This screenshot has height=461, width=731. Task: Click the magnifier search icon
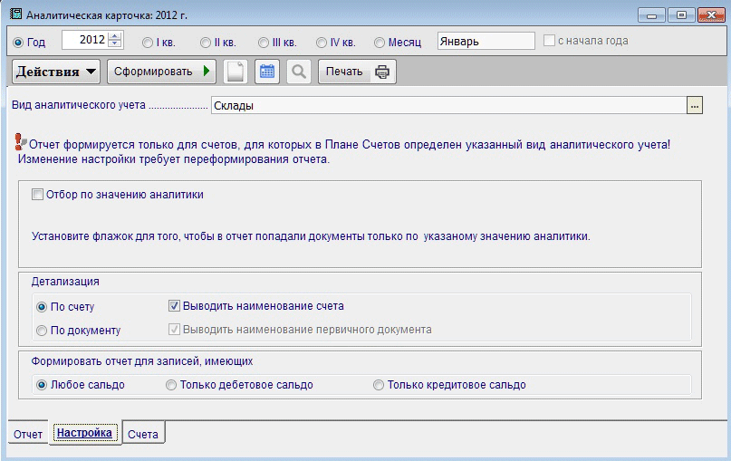299,72
